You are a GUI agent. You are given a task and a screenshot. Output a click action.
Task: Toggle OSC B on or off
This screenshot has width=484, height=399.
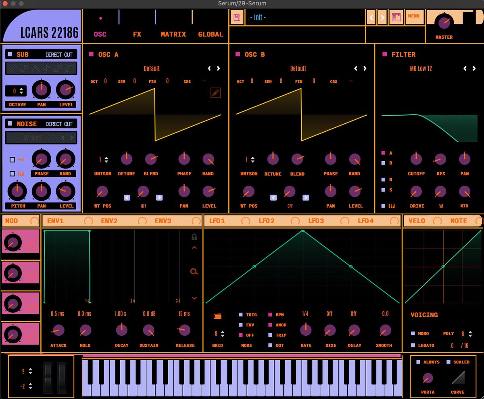pyautogui.click(x=238, y=54)
